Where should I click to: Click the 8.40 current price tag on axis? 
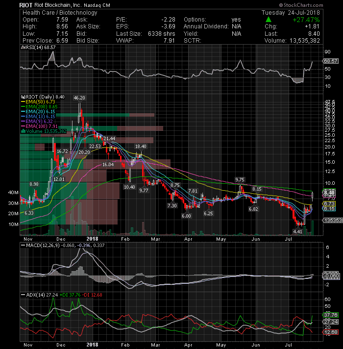coord(329,193)
